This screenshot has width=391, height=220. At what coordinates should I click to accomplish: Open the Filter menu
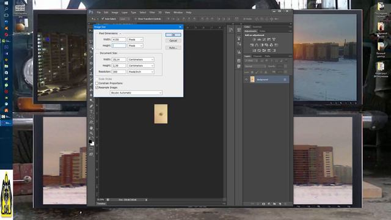tap(152, 12)
